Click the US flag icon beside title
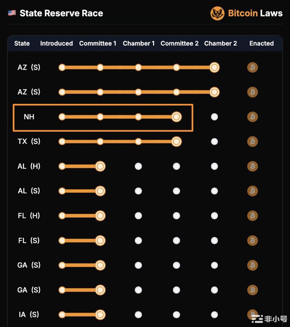The width and height of the screenshot is (290, 327). coord(12,13)
